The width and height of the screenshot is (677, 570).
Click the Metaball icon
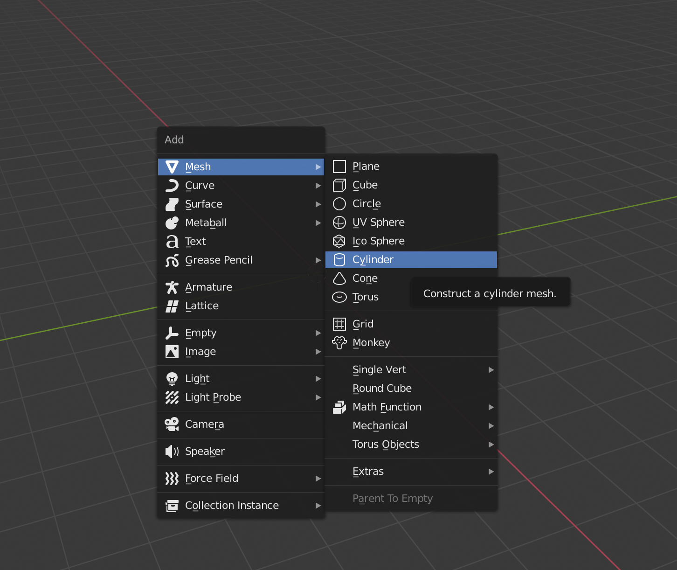(172, 223)
